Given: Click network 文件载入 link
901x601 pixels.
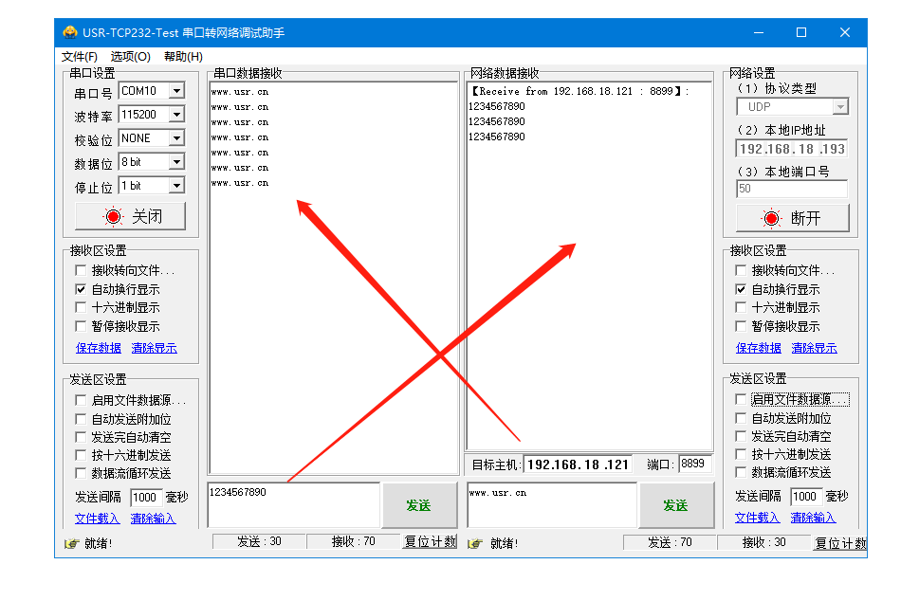Looking at the screenshot, I should point(758,518).
